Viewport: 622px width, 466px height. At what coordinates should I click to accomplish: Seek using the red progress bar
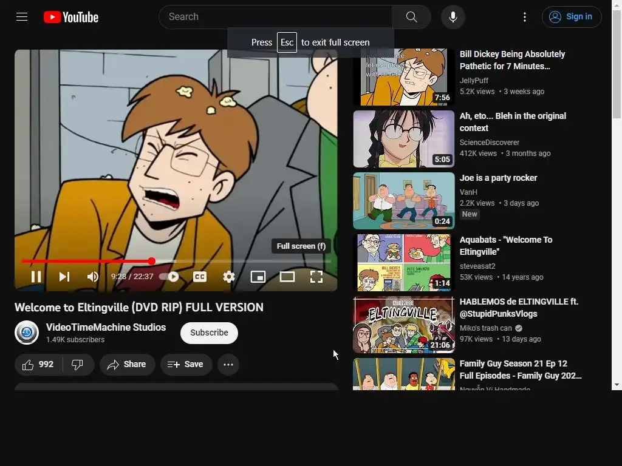pos(176,261)
